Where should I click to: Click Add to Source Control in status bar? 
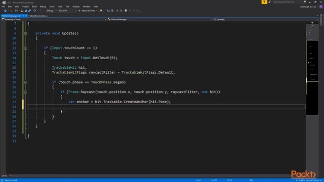click(309, 180)
